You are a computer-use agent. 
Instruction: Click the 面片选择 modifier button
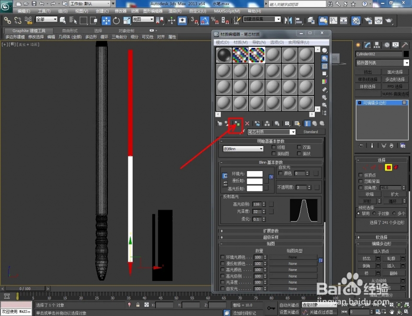[395, 72]
